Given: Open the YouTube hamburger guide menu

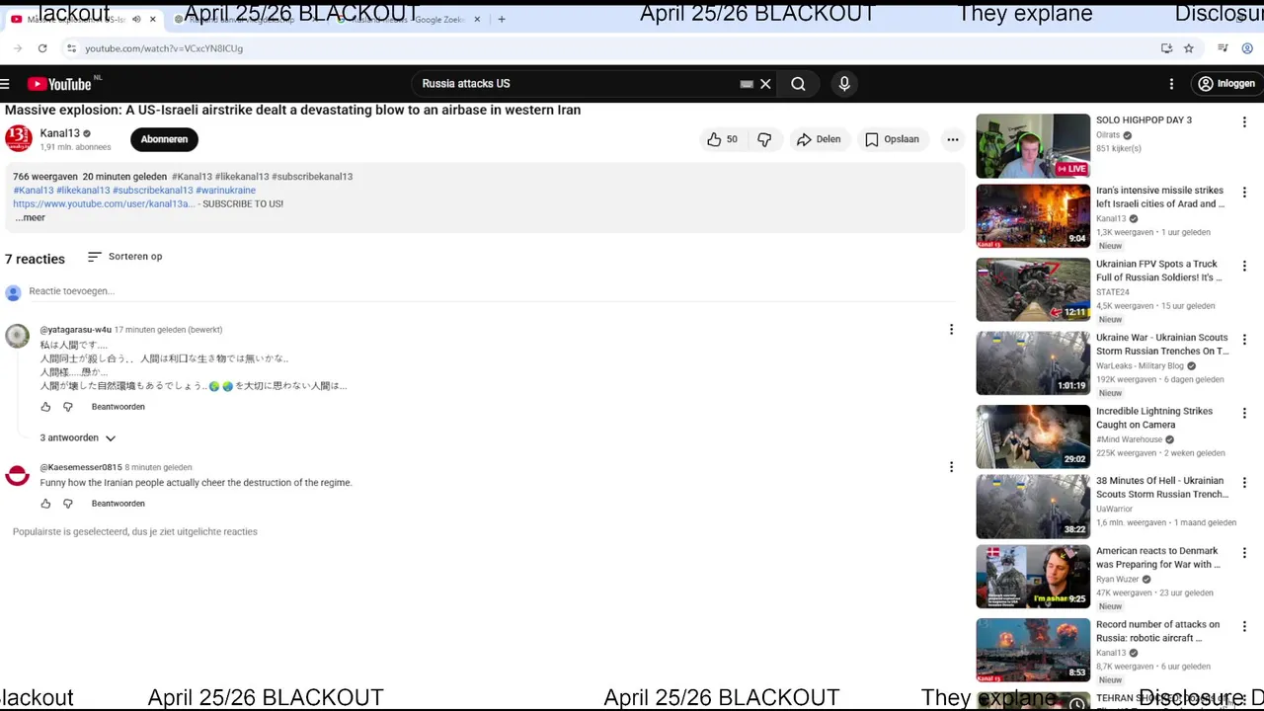Looking at the screenshot, I should click(x=5, y=84).
